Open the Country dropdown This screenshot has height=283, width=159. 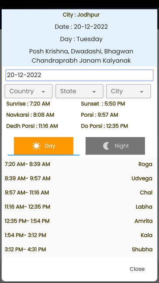pyautogui.click(x=29, y=91)
